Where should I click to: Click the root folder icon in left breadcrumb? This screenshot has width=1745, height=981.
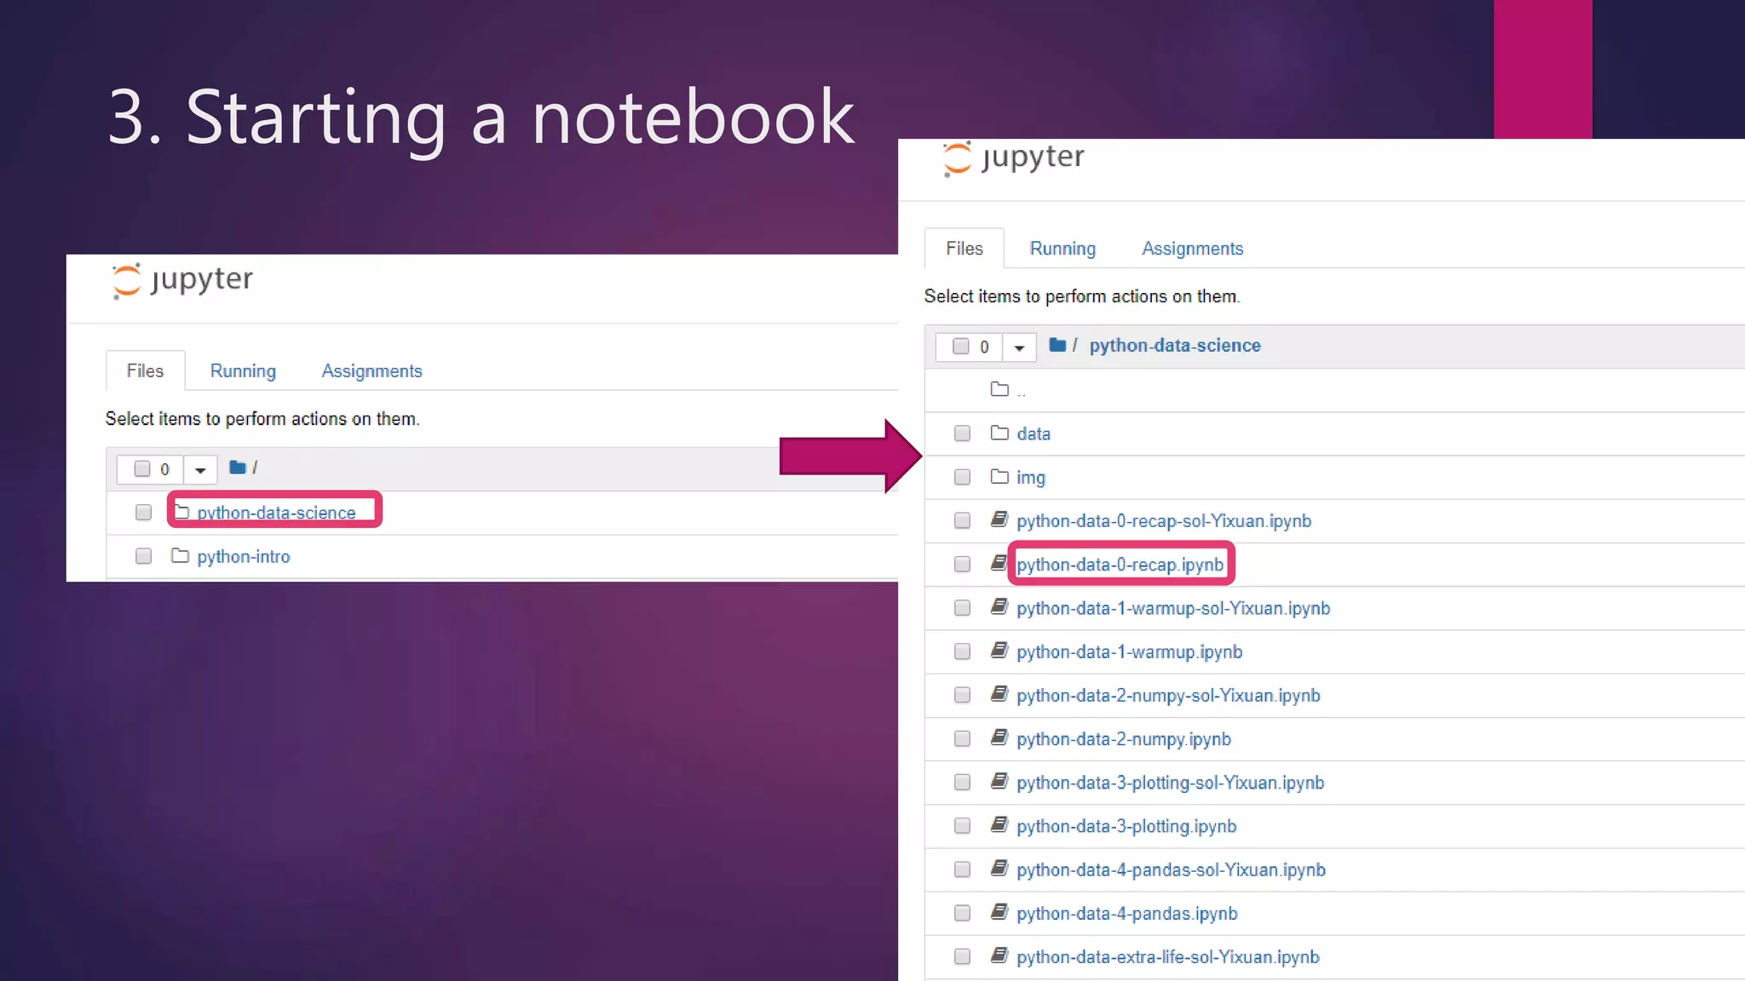pyautogui.click(x=238, y=468)
